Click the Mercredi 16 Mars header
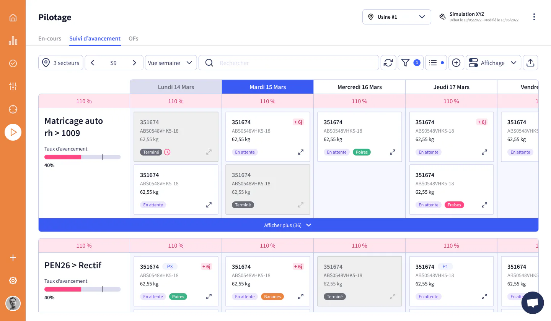 (360, 87)
